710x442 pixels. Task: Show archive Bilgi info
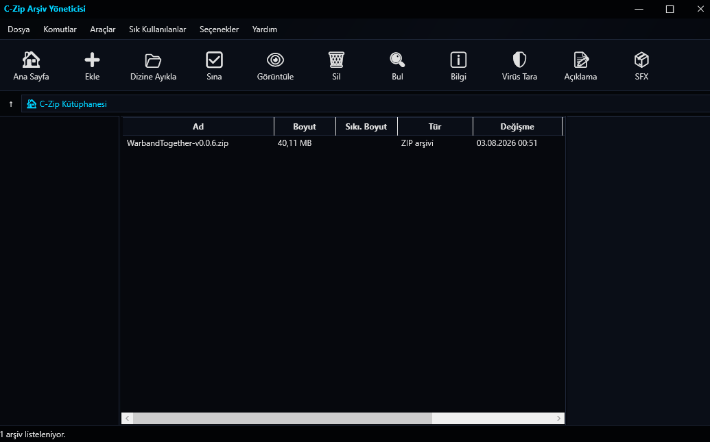pyautogui.click(x=458, y=60)
